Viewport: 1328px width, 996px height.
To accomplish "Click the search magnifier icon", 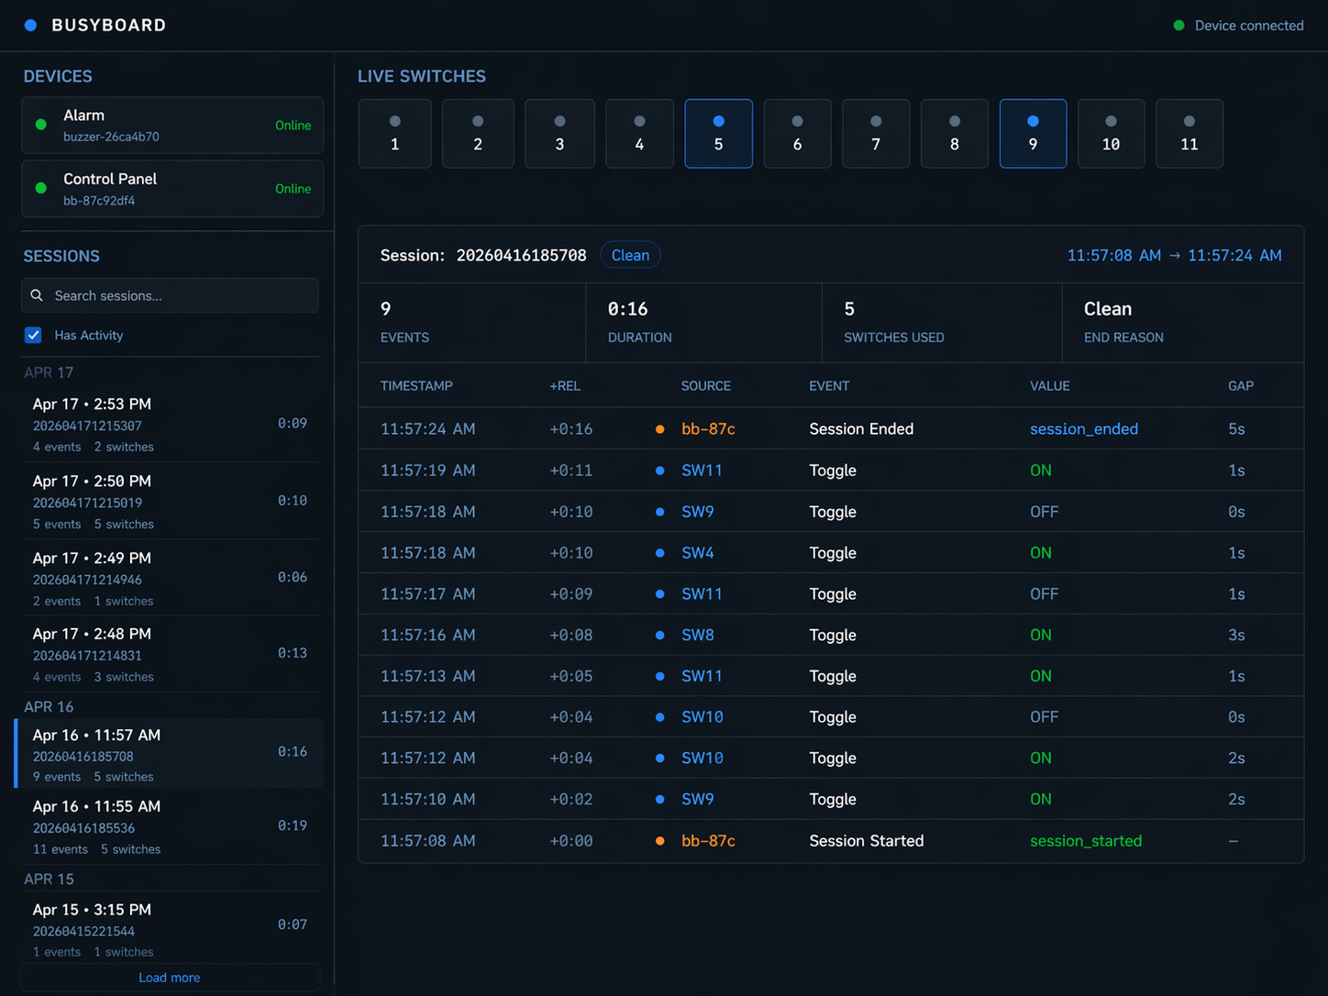I will point(37,295).
